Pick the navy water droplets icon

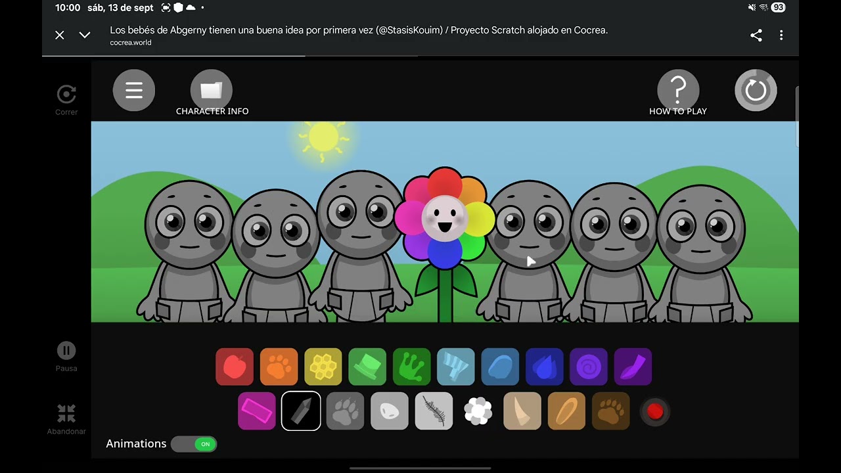coord(545,367)
